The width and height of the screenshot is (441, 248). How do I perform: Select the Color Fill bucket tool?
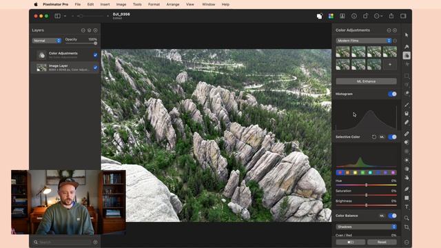[x=407, y=113]
